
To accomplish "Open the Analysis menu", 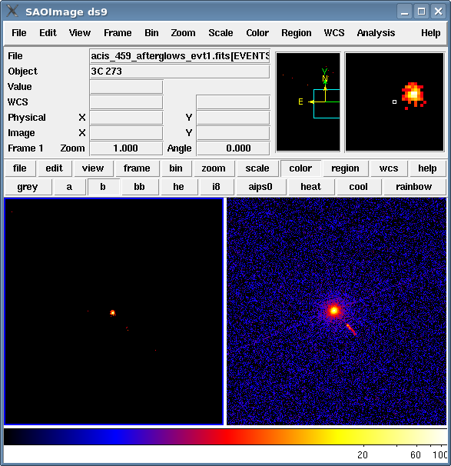I will 376,33.
